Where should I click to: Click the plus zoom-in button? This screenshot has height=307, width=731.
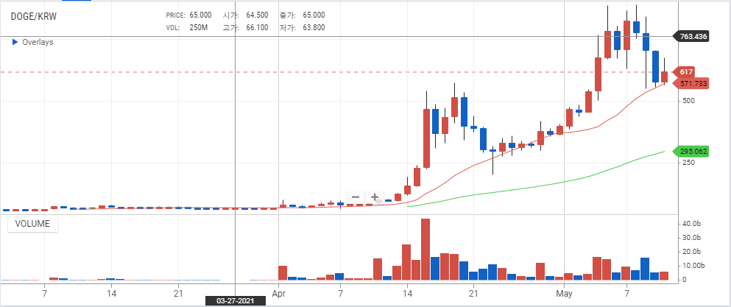point(375,197)
